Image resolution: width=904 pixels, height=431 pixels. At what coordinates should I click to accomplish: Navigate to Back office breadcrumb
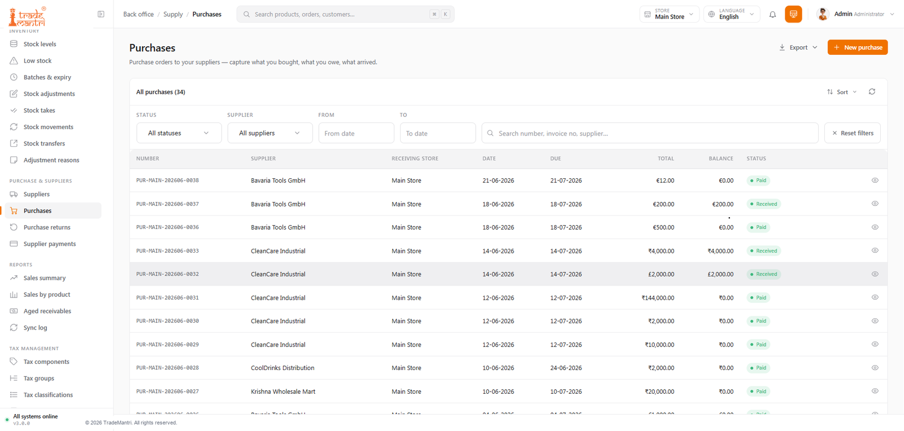tap(138, 14)
